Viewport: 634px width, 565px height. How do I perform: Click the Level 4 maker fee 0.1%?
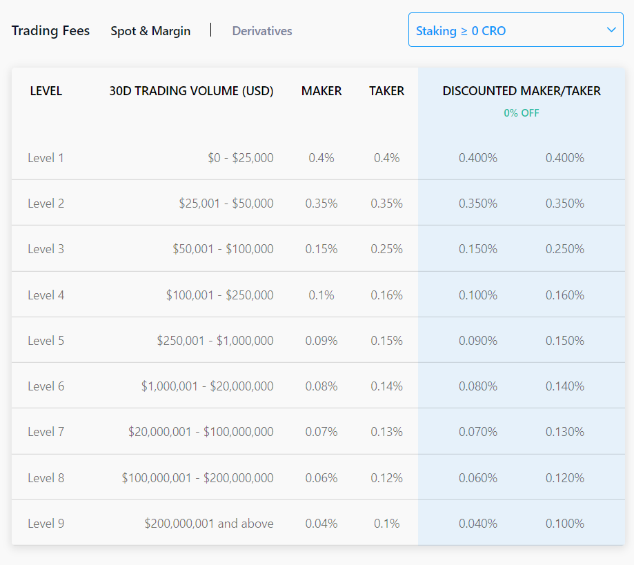click(x=321, y=295)
